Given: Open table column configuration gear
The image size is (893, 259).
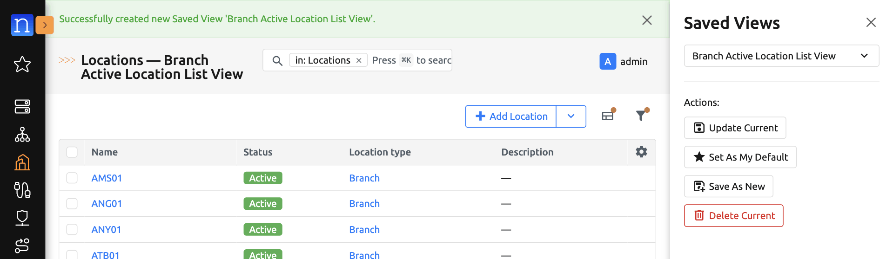Looking at the screenshot, I should [641, 152].
